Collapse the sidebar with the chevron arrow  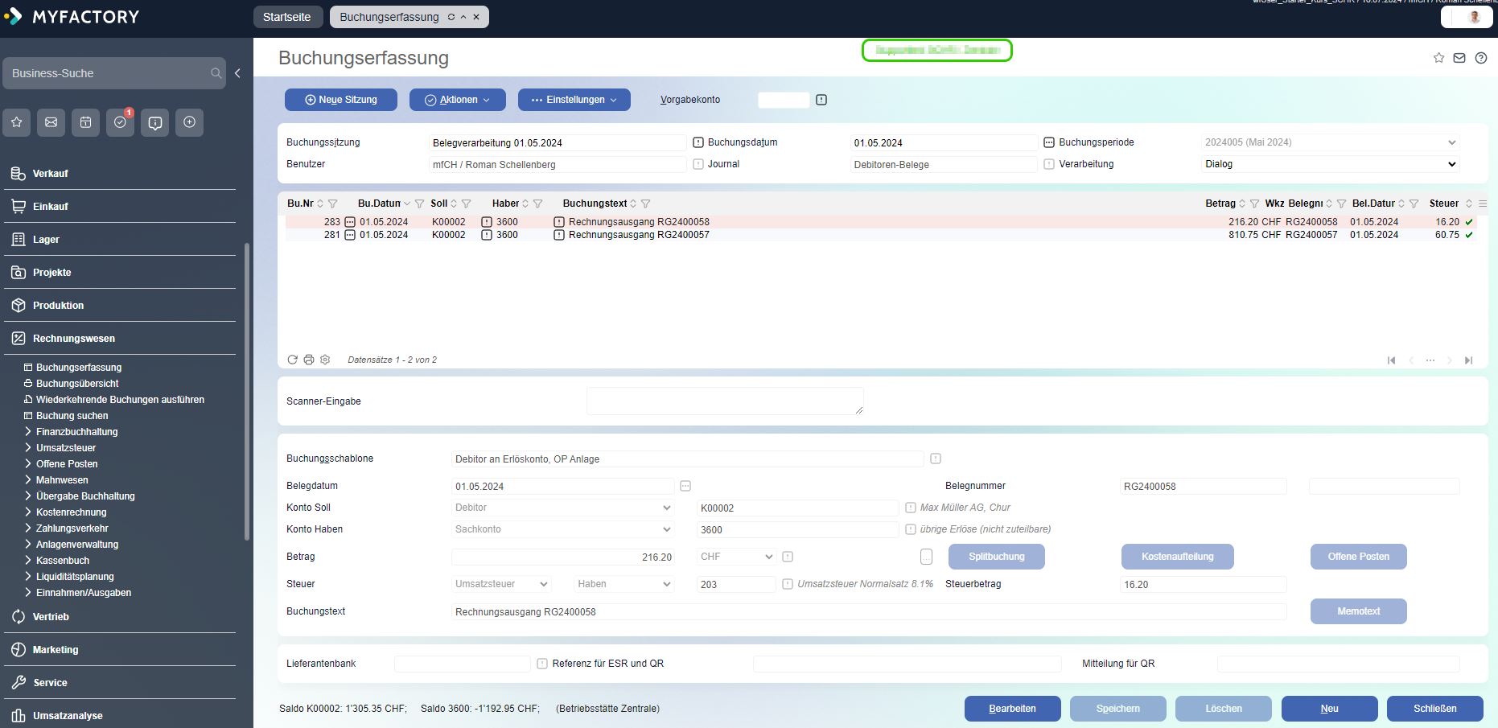point(237,73)
